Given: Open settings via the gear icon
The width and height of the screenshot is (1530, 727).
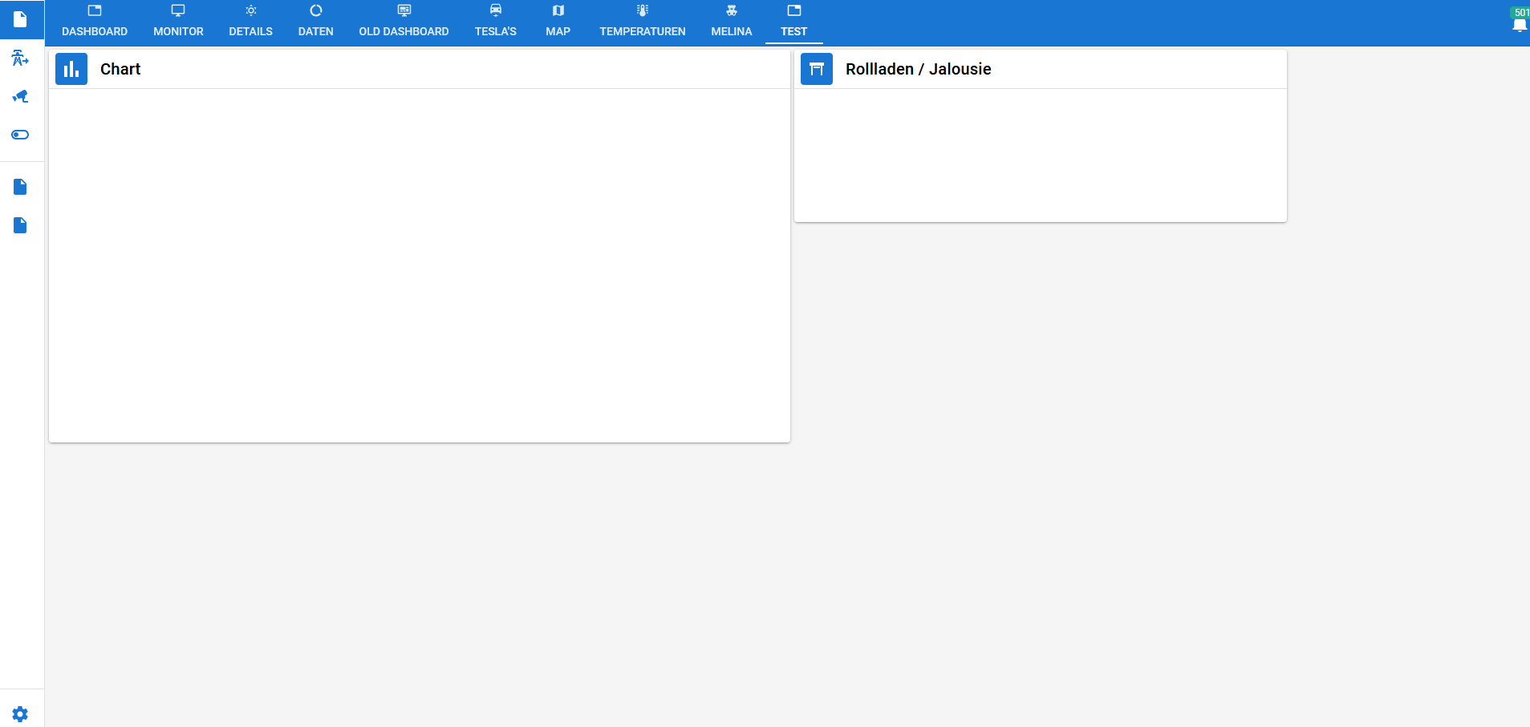Looking at the screenshot, I should point(20,714).
